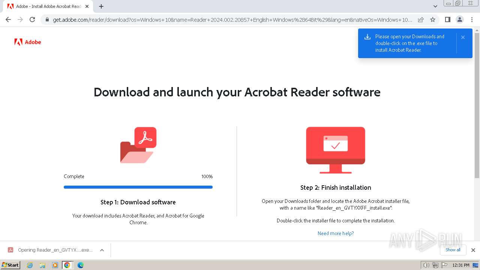Image resolution: width=480 pixels, height=270 pixels.
Task: Click the download progress bar
Action: point(138,187)
